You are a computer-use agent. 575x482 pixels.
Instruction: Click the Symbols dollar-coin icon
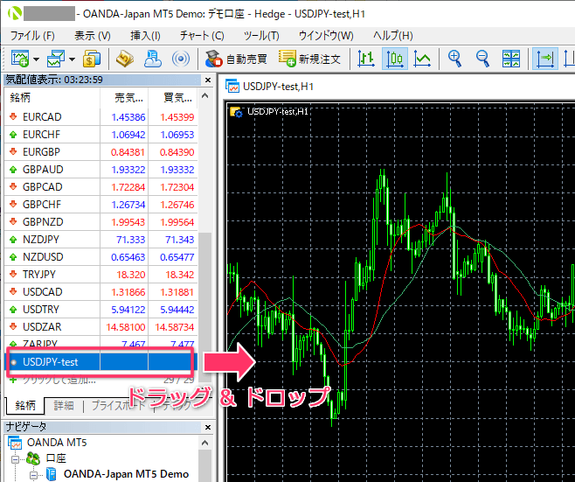click(x=92, y=59)
